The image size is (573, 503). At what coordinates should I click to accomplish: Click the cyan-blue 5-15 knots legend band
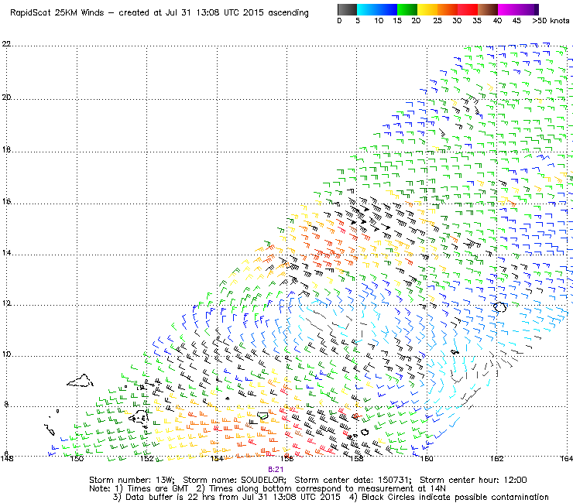tap(377, 9)
